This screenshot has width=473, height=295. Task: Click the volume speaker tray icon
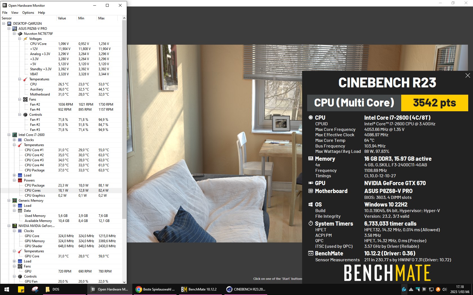pos(445,289)
